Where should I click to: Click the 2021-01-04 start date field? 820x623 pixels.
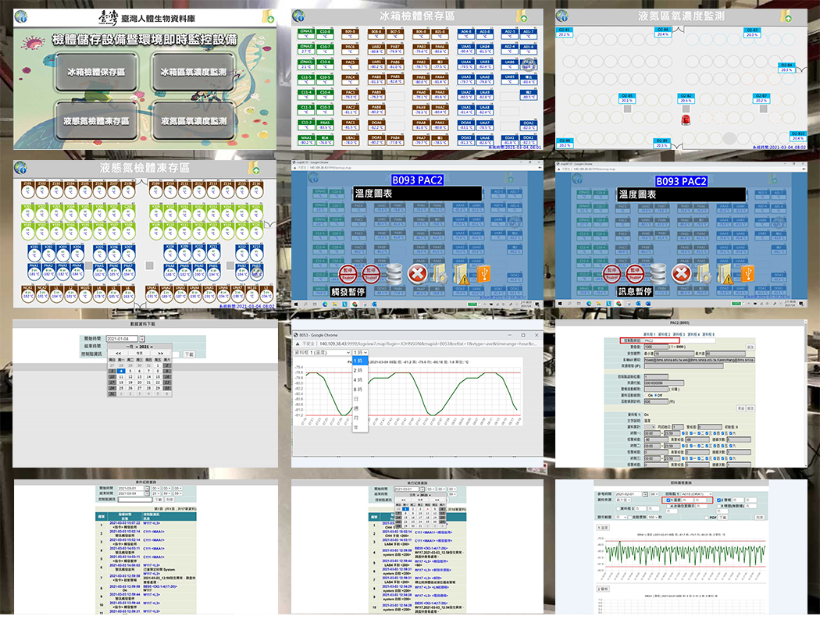click(x=122, y=339)
